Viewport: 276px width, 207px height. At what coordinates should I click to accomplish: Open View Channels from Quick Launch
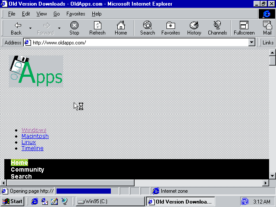64,201
